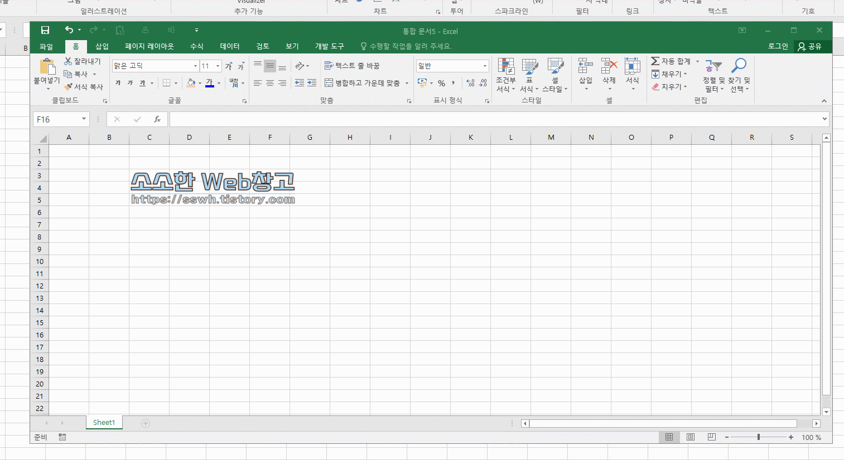
Task: Switch to Page Layout (페이지 레이아웃) tab
Action: [149, 47]
